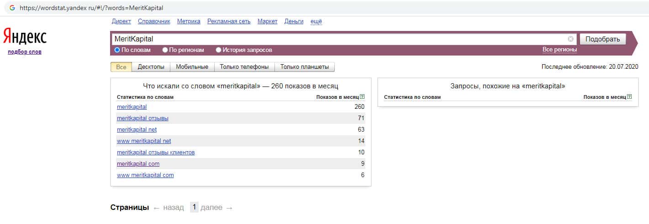
Task: Open the 'Метрика' service link
Action: click(189, 21)
